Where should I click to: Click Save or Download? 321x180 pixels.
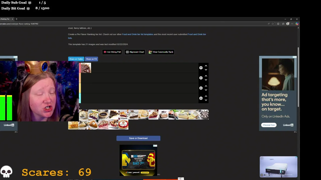coord(138,138)
